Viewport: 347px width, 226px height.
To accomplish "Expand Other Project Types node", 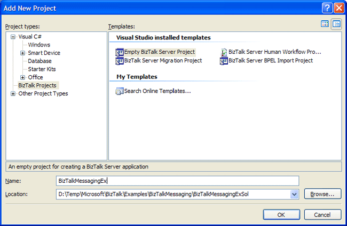I will click(13, 94).
